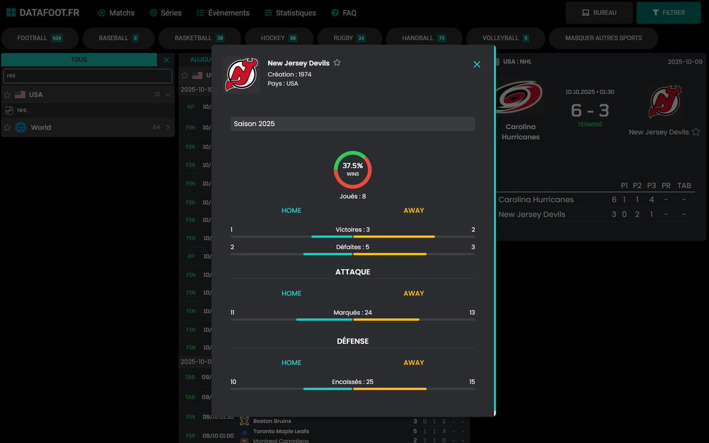Image resolution: width=709 pixels, height=443 pixels.
Task: Click New Jersey Devils row in score table
Action: (x=596, y=214)
